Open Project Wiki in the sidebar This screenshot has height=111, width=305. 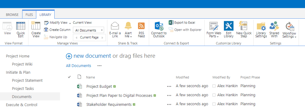(x=22, y=64)
